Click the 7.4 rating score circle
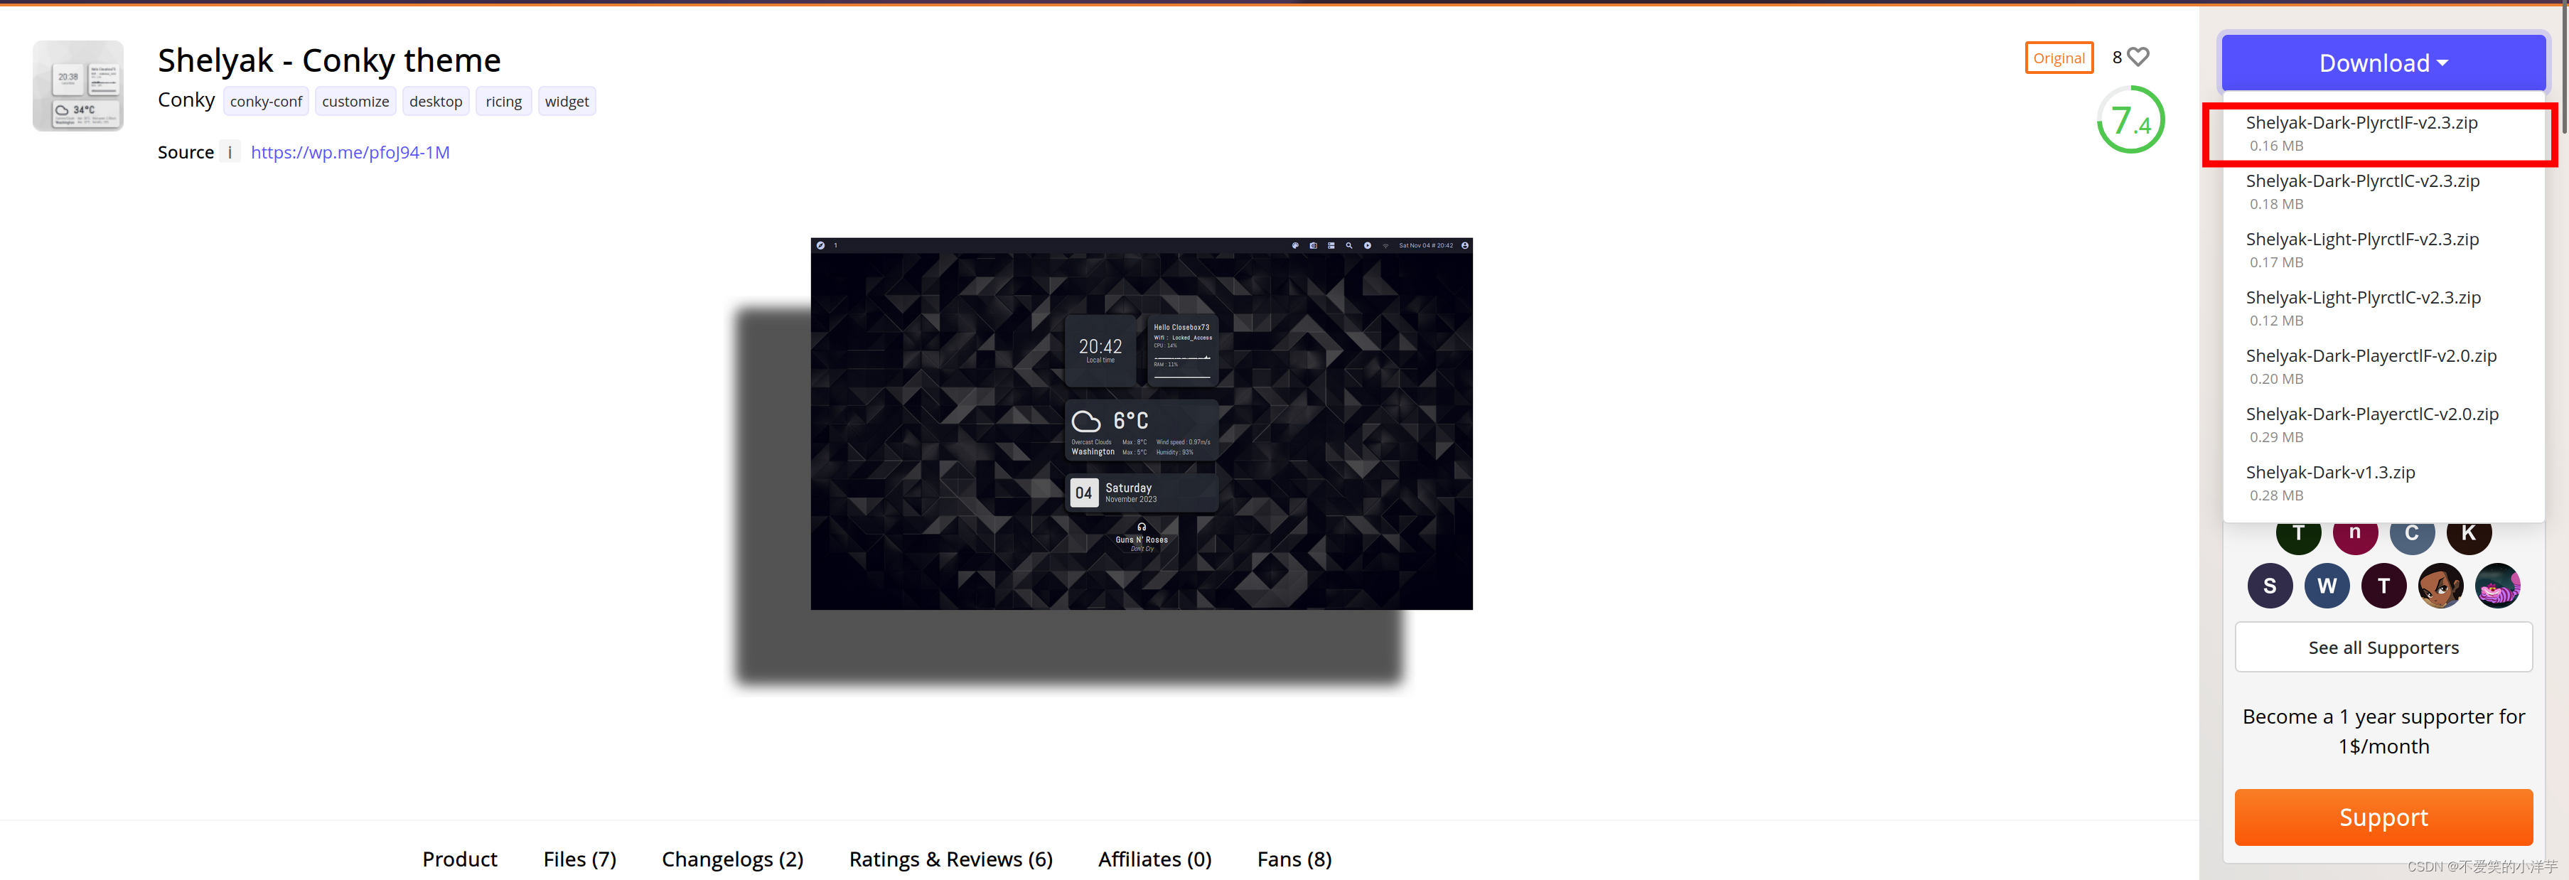This screenshot has height=880, width=2569. [x=2130, y=121]
